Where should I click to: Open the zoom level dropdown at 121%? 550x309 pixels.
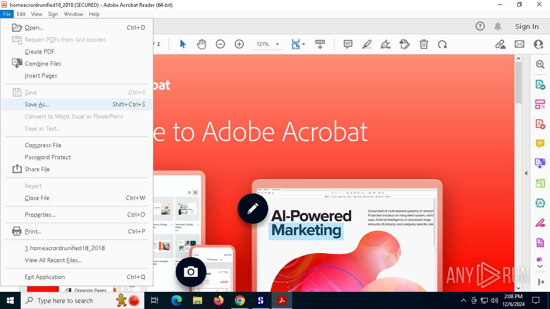(277, 44)
